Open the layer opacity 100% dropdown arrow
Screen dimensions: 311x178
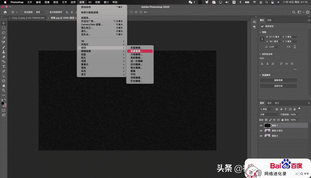[x=299, y=115]
